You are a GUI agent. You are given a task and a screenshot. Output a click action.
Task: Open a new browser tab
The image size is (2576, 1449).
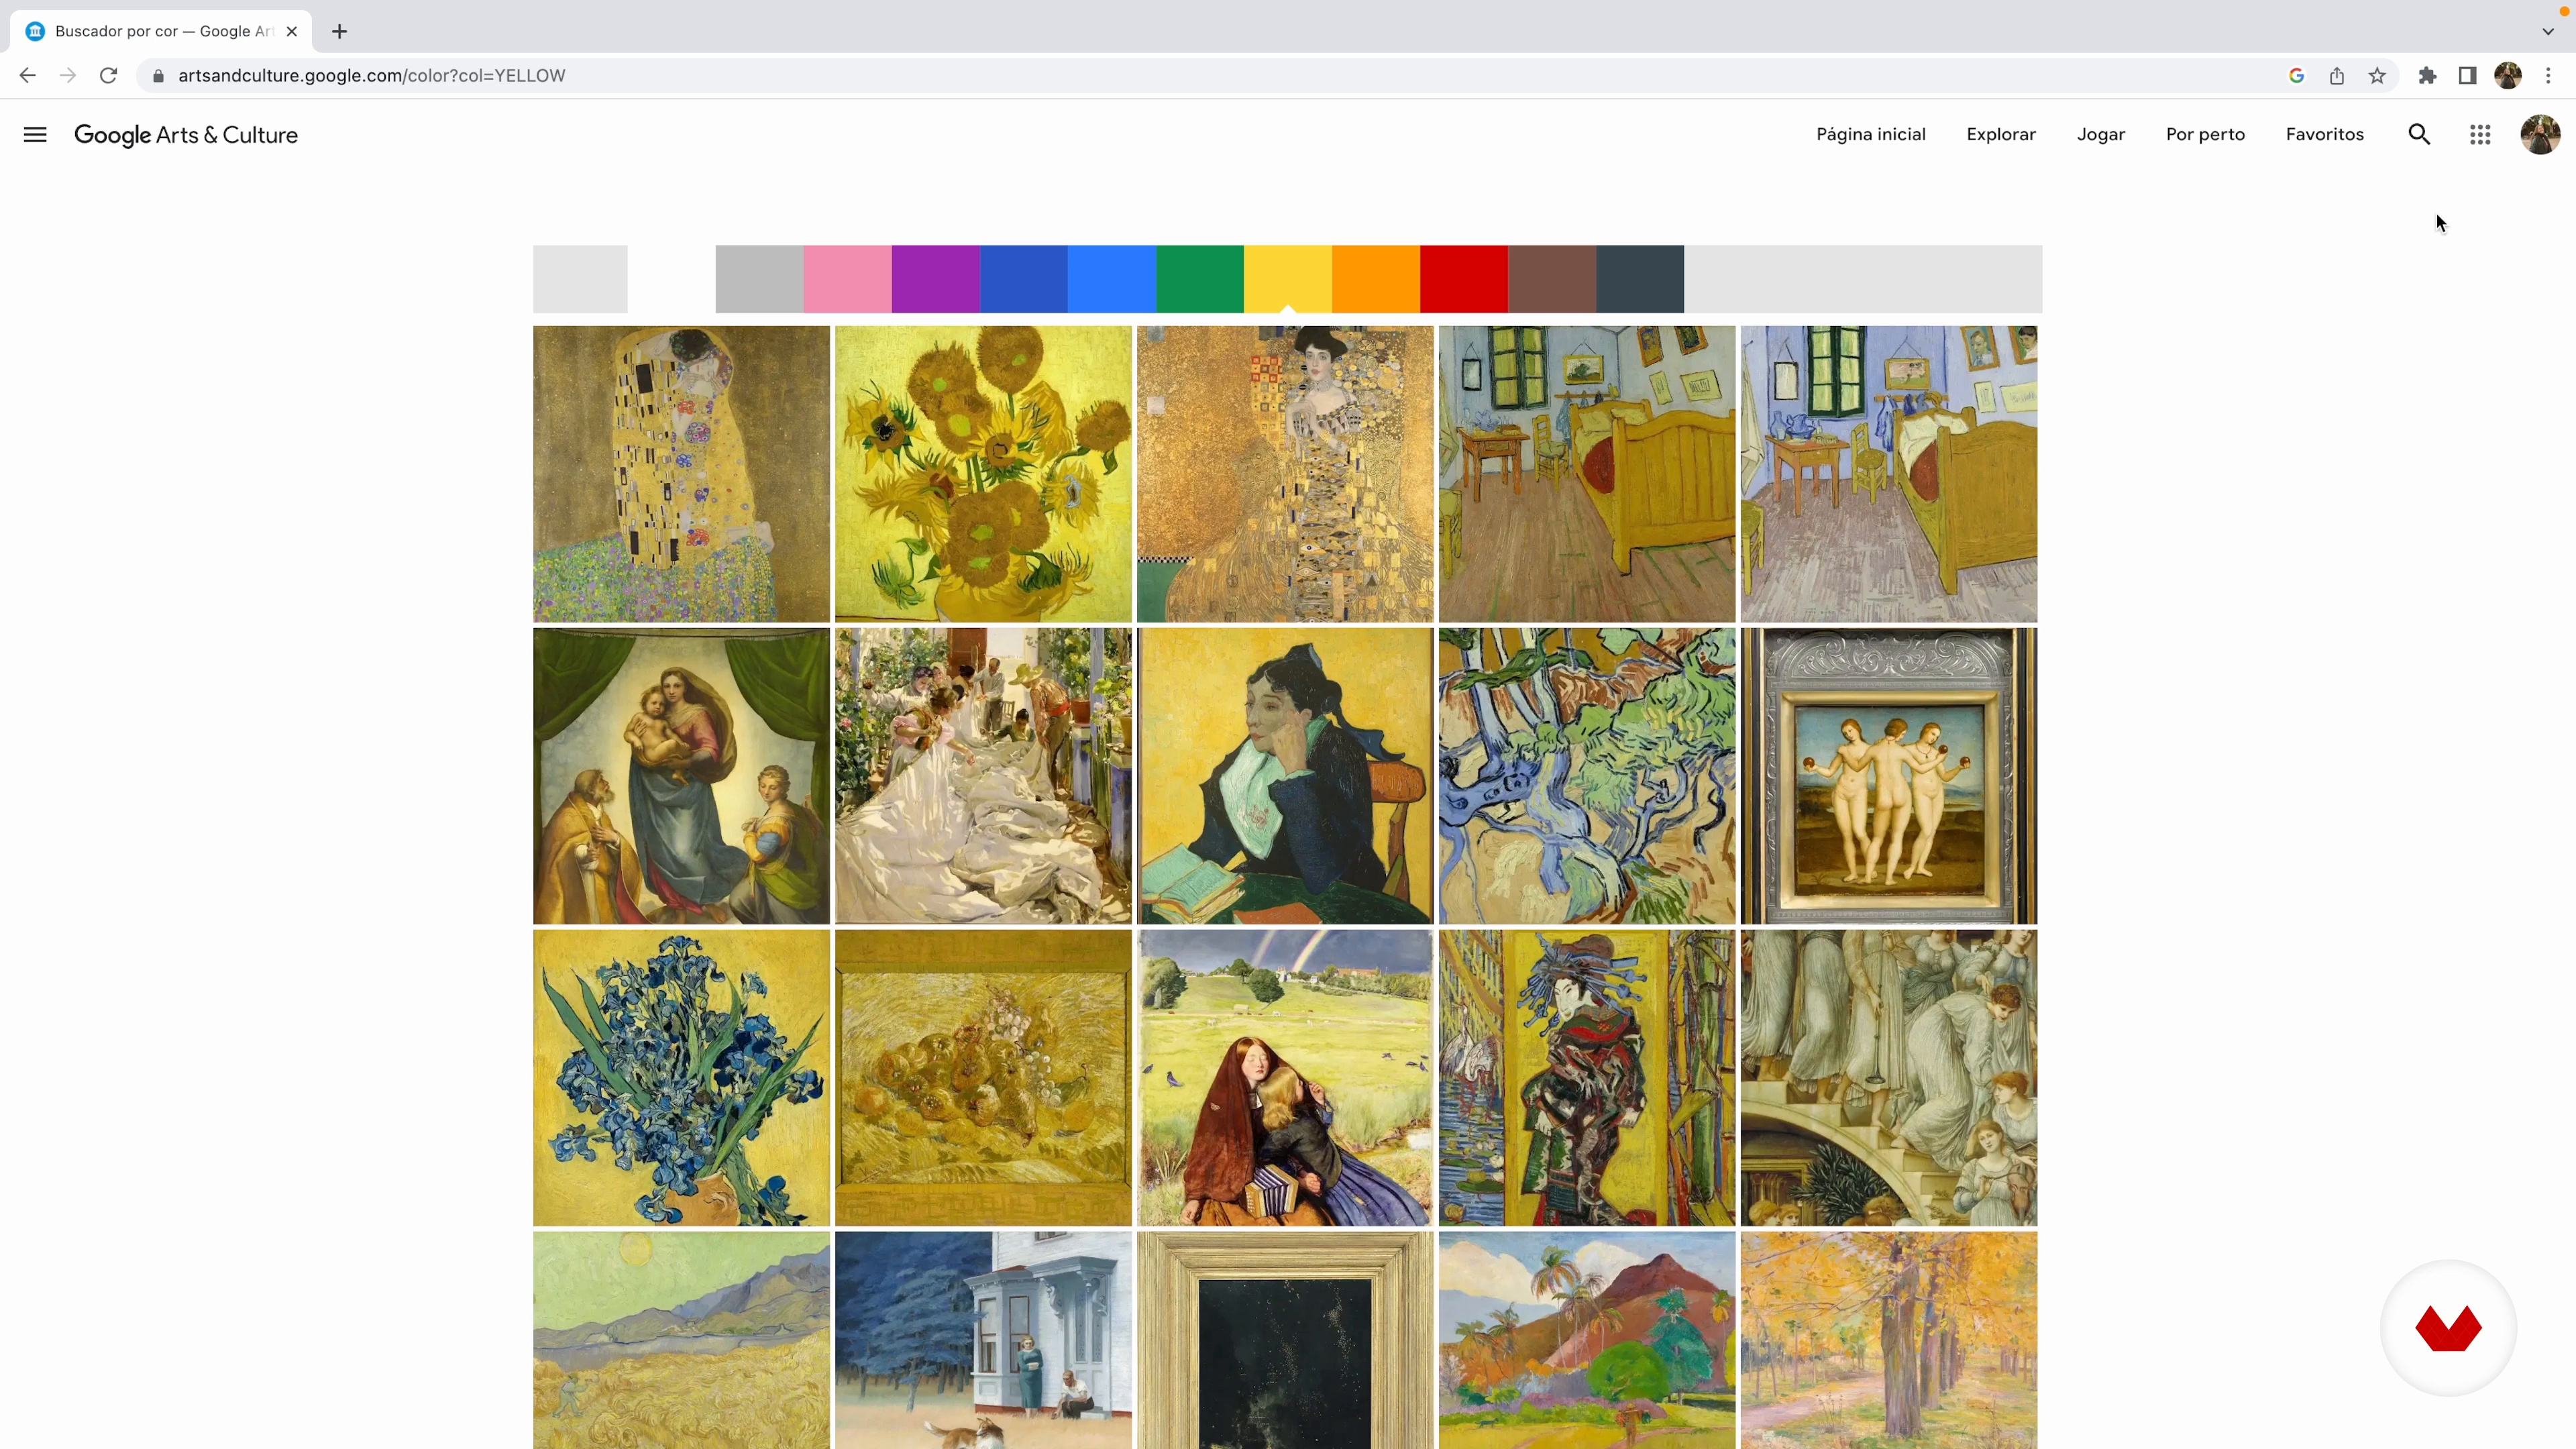click(x=340, y=32)
